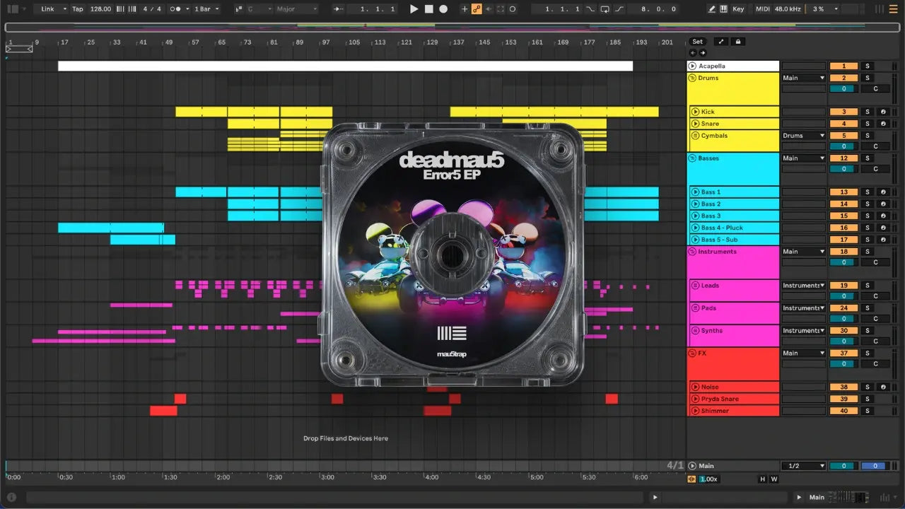Viewport: 905px width, 509px height.
Task: Toggle the orange Automation Arm icon
Action: (477, 9)
